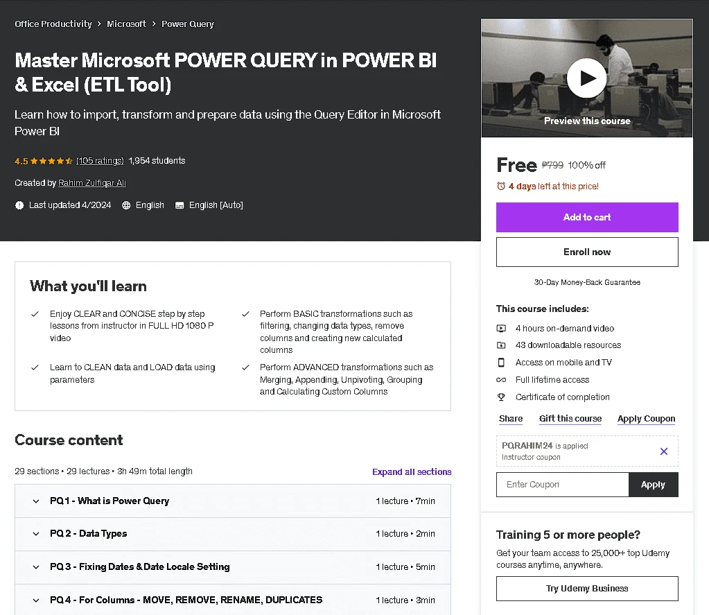Click the on-demand video icon
Screen dimensions: 709x615
(501, 329)
